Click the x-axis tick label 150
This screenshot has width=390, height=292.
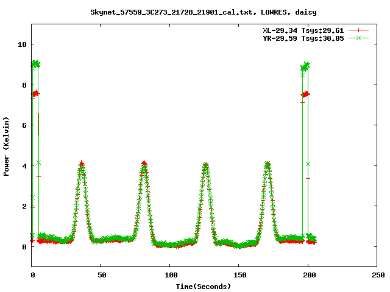click(x=239, y=275)
